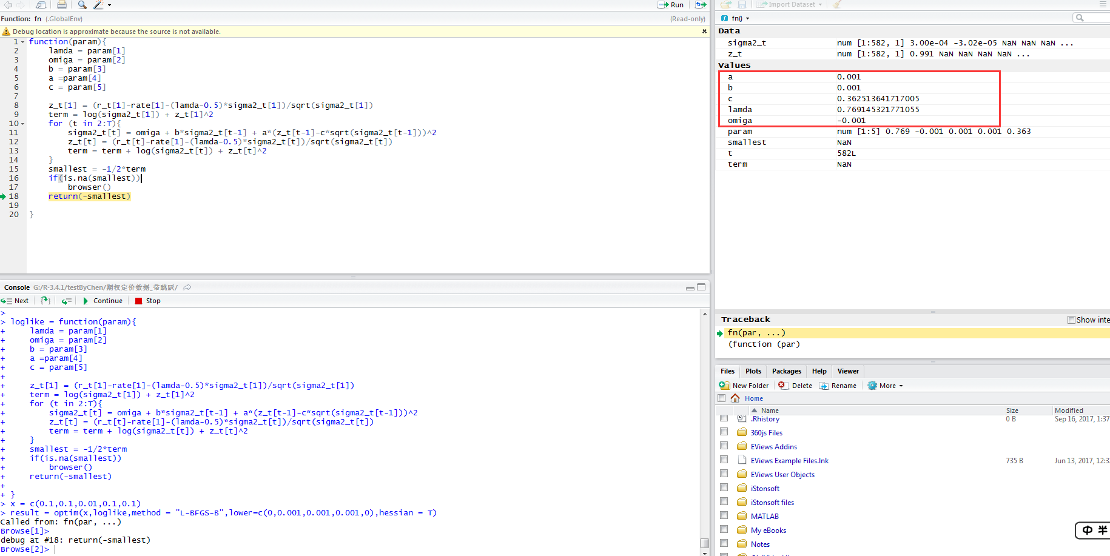
Task: Switch to the Plots tab
Action: 753,371
